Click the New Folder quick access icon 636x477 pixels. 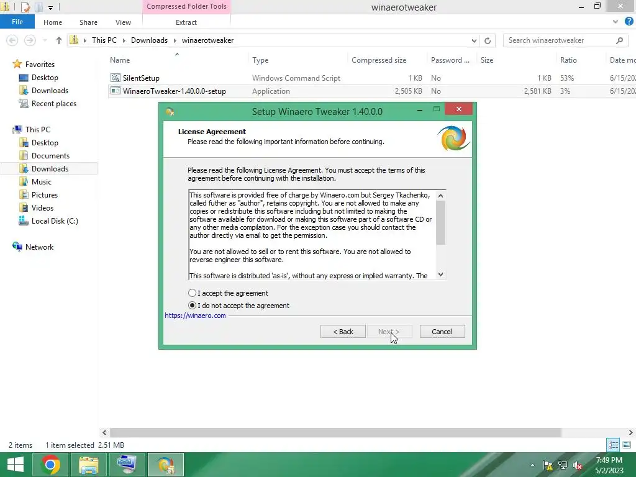[39, 7]
